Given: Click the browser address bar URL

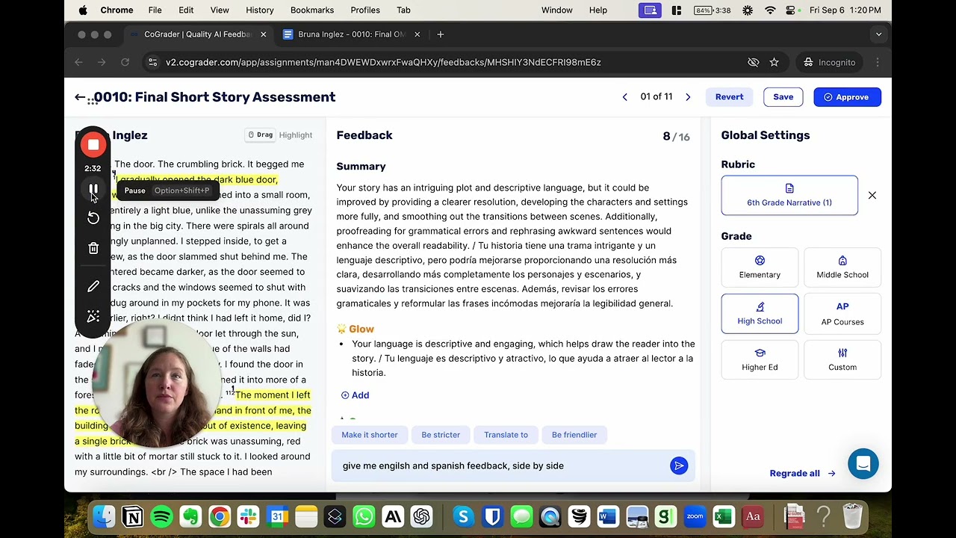Looking at the screenshot, I should [x=383, y=62].
